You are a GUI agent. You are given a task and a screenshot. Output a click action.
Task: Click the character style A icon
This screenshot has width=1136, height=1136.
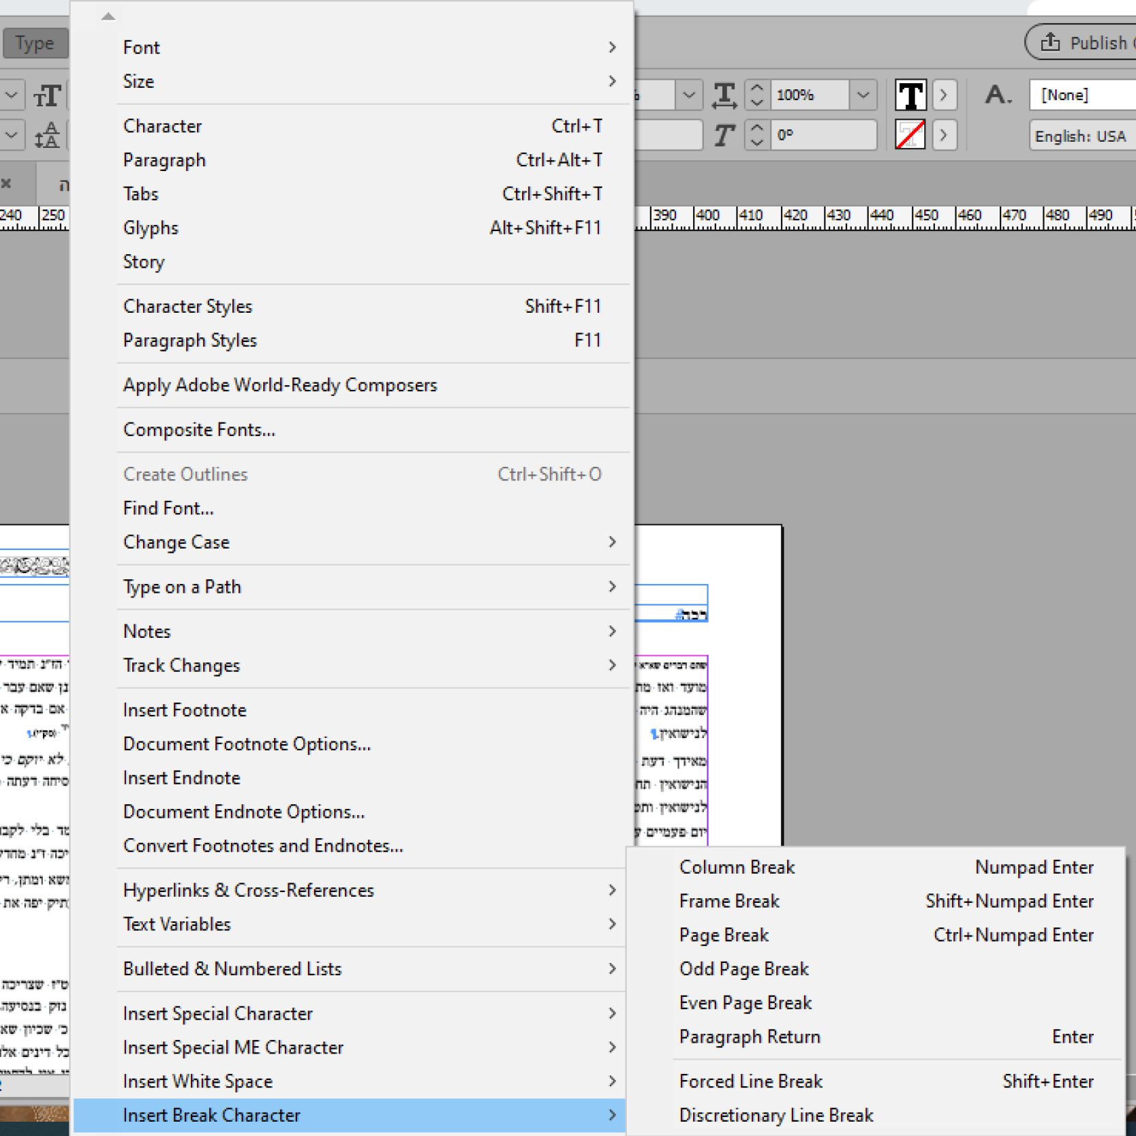tap(998, 95)
